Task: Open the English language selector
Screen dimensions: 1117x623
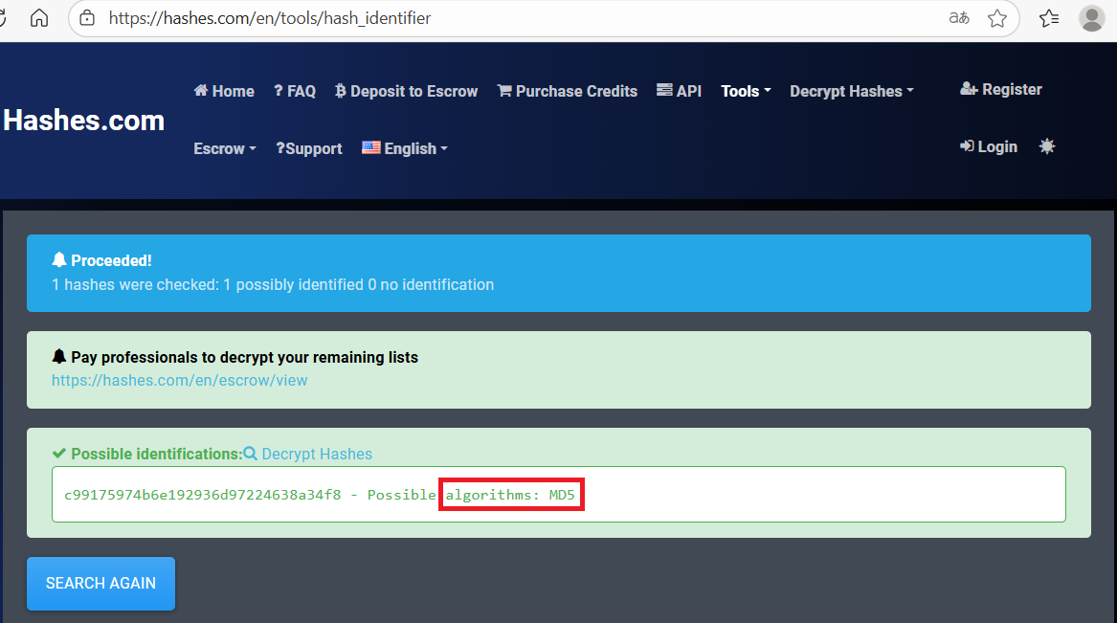Action: point(405,148)
